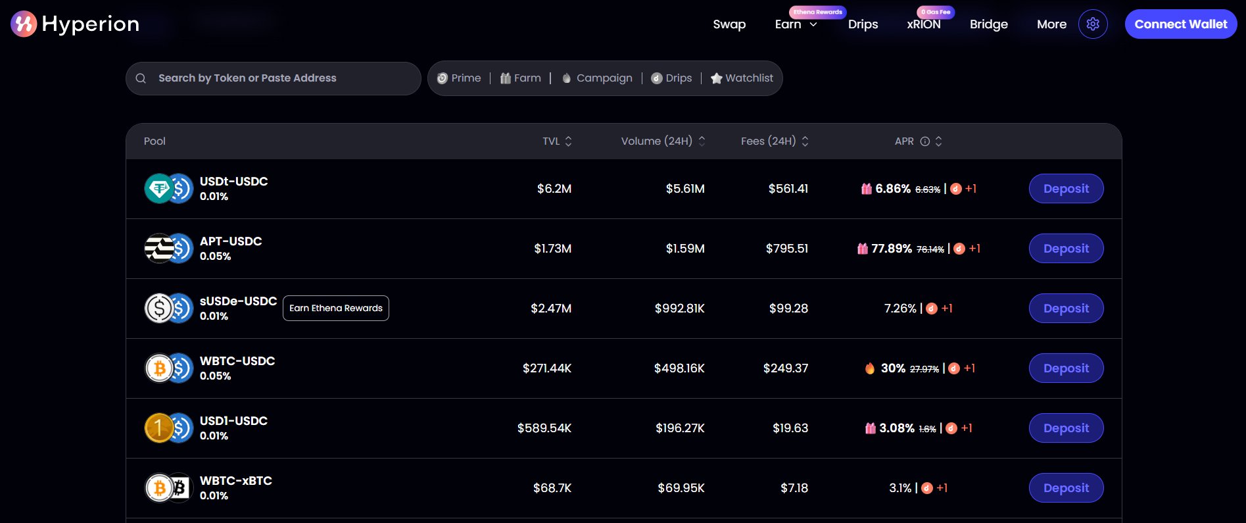Open the settings gear icon

pos(1093,24)
